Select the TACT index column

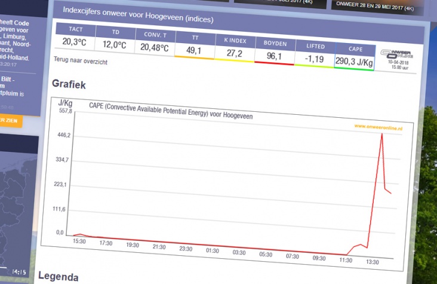[x=75, y=31]
